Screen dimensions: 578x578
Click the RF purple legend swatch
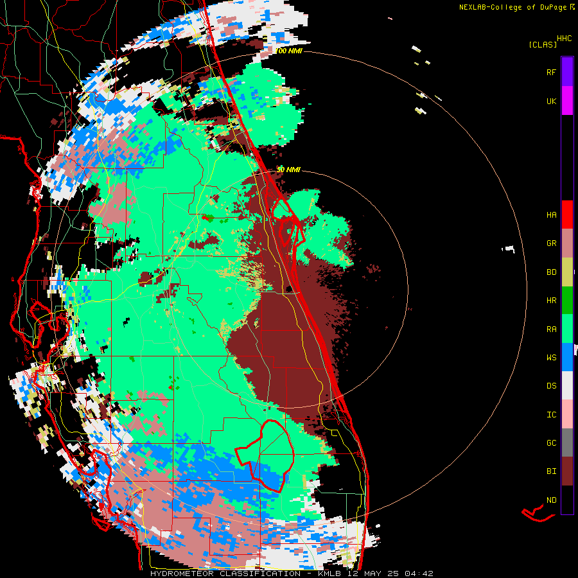pos(567,71)
